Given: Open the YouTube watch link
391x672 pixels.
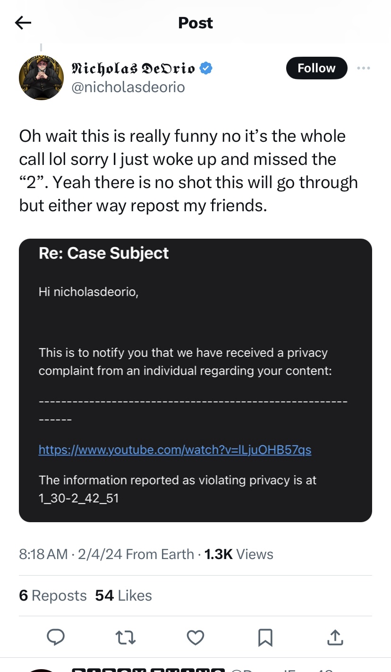Looking at the screenshot, I should pyautogui.click(x=175, y=449).
